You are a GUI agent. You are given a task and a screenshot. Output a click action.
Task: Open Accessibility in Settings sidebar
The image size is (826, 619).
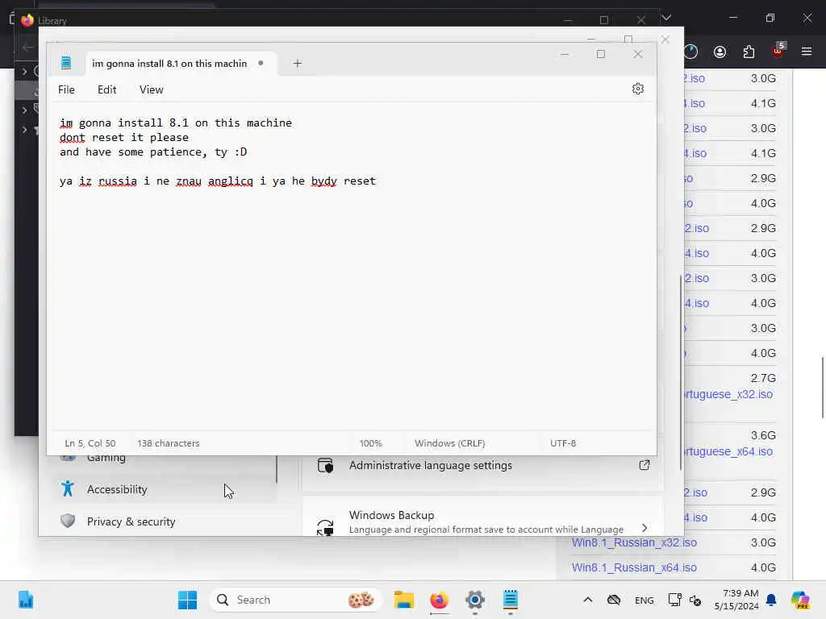pyautogui.click(x=165, y=489)
